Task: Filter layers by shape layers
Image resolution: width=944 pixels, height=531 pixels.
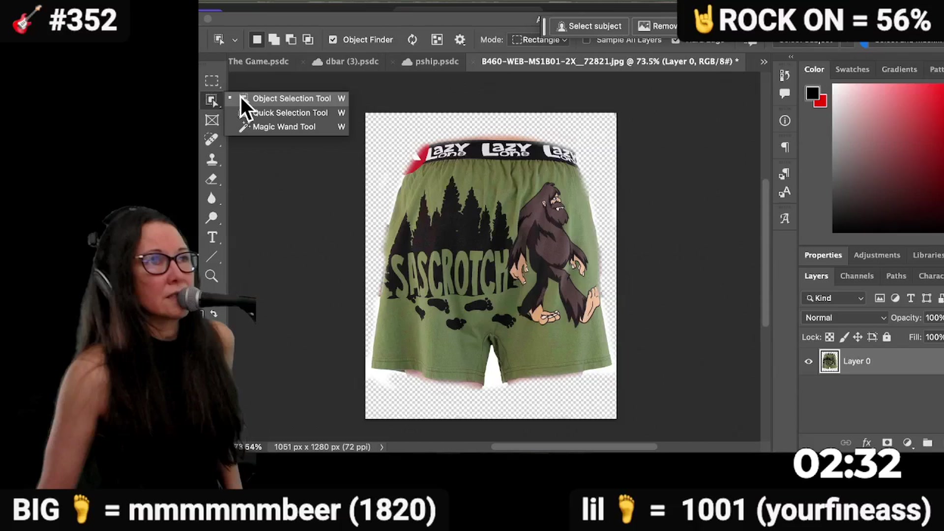Action: pos(926,298)
